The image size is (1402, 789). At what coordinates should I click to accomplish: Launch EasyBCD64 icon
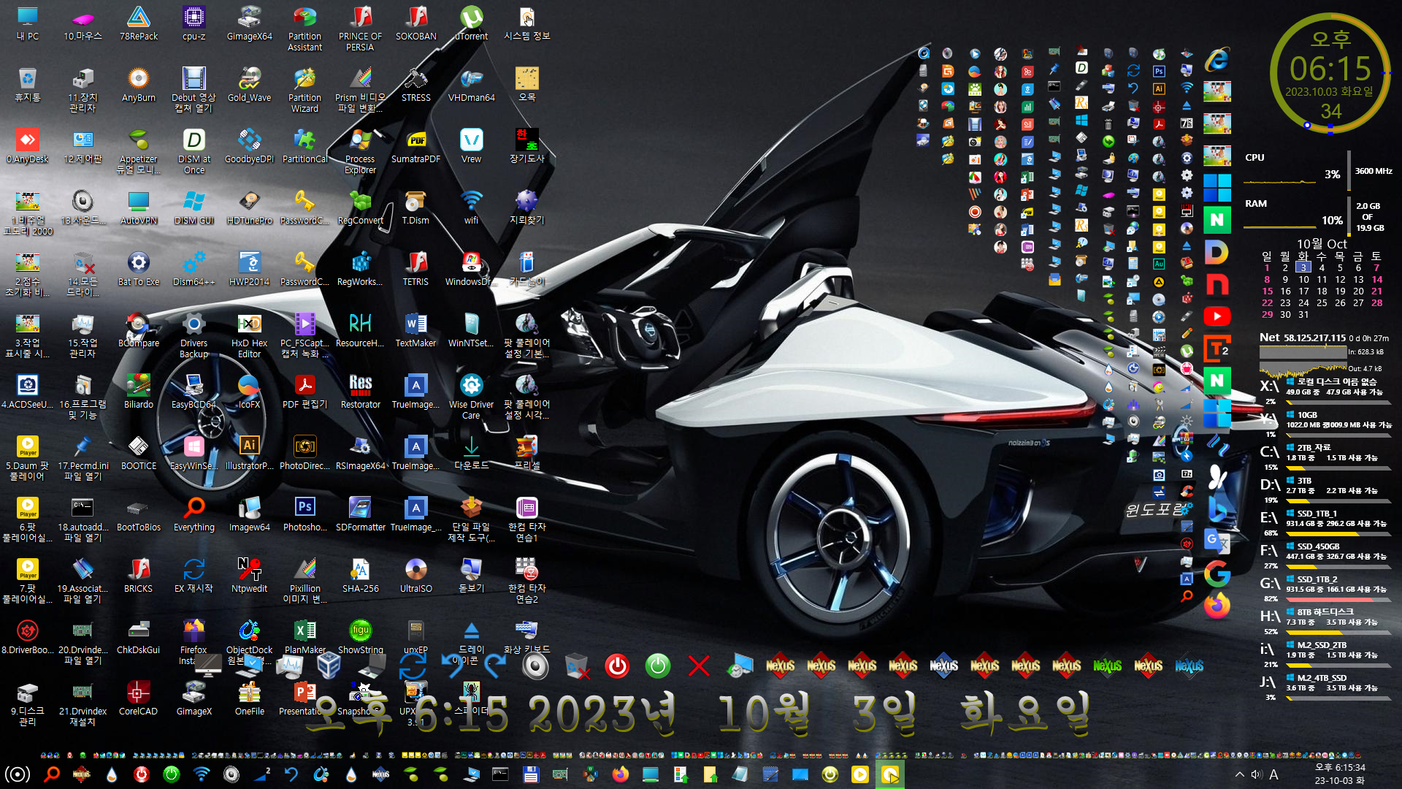[194, 392]
